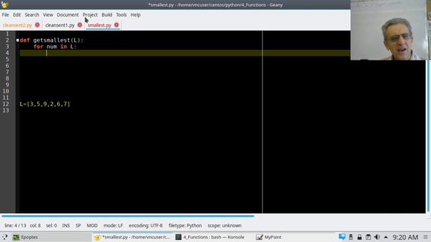This screenshot has width=431, height=242.
Task: Place cursor on 'for num in L:' line
Action: coord(55,46)
